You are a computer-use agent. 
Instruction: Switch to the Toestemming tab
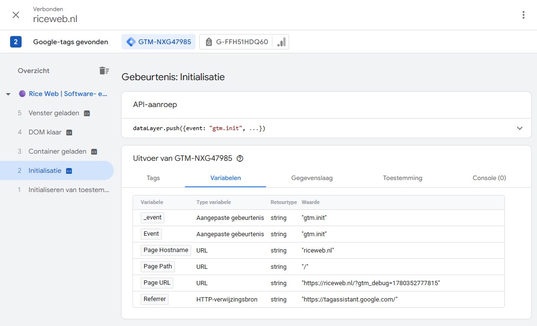(x=403, y=178)
